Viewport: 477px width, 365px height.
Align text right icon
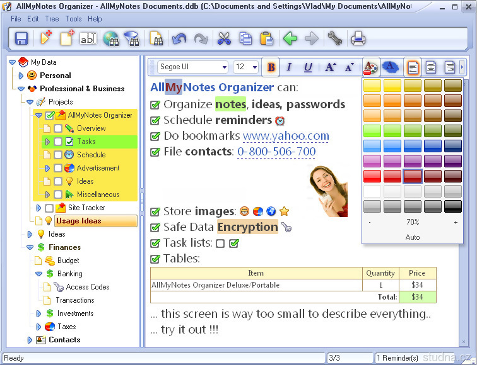click(450, 67)
